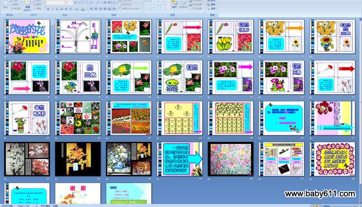Toggle Bold formatting in the ribbon

click(x=48, y=9)
